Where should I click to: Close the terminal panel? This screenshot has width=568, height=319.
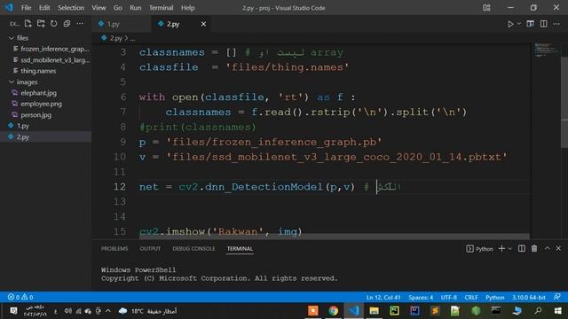click(x=558, y=248)
